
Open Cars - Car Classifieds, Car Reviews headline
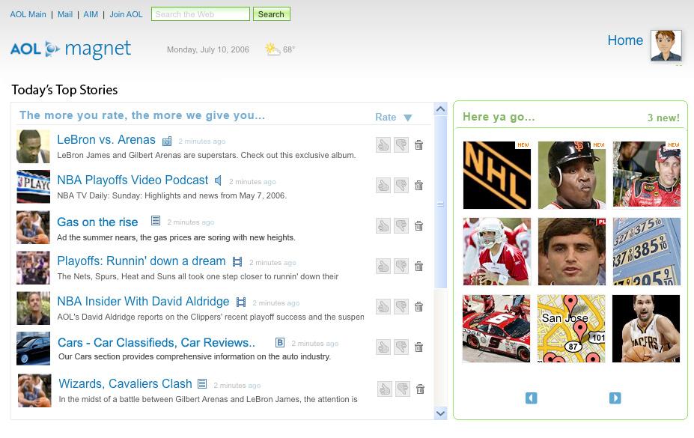(156, 343)
